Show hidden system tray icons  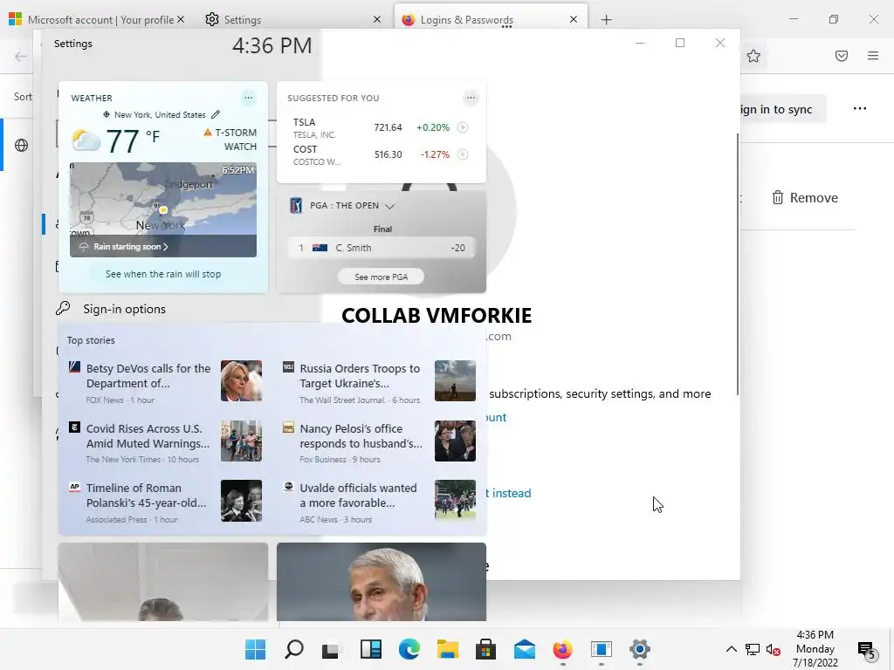click(731, 649)
